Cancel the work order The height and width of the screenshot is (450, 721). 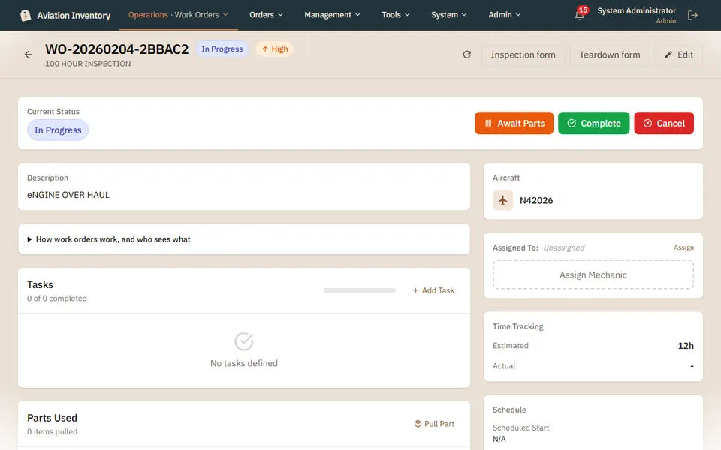[664, 123]
